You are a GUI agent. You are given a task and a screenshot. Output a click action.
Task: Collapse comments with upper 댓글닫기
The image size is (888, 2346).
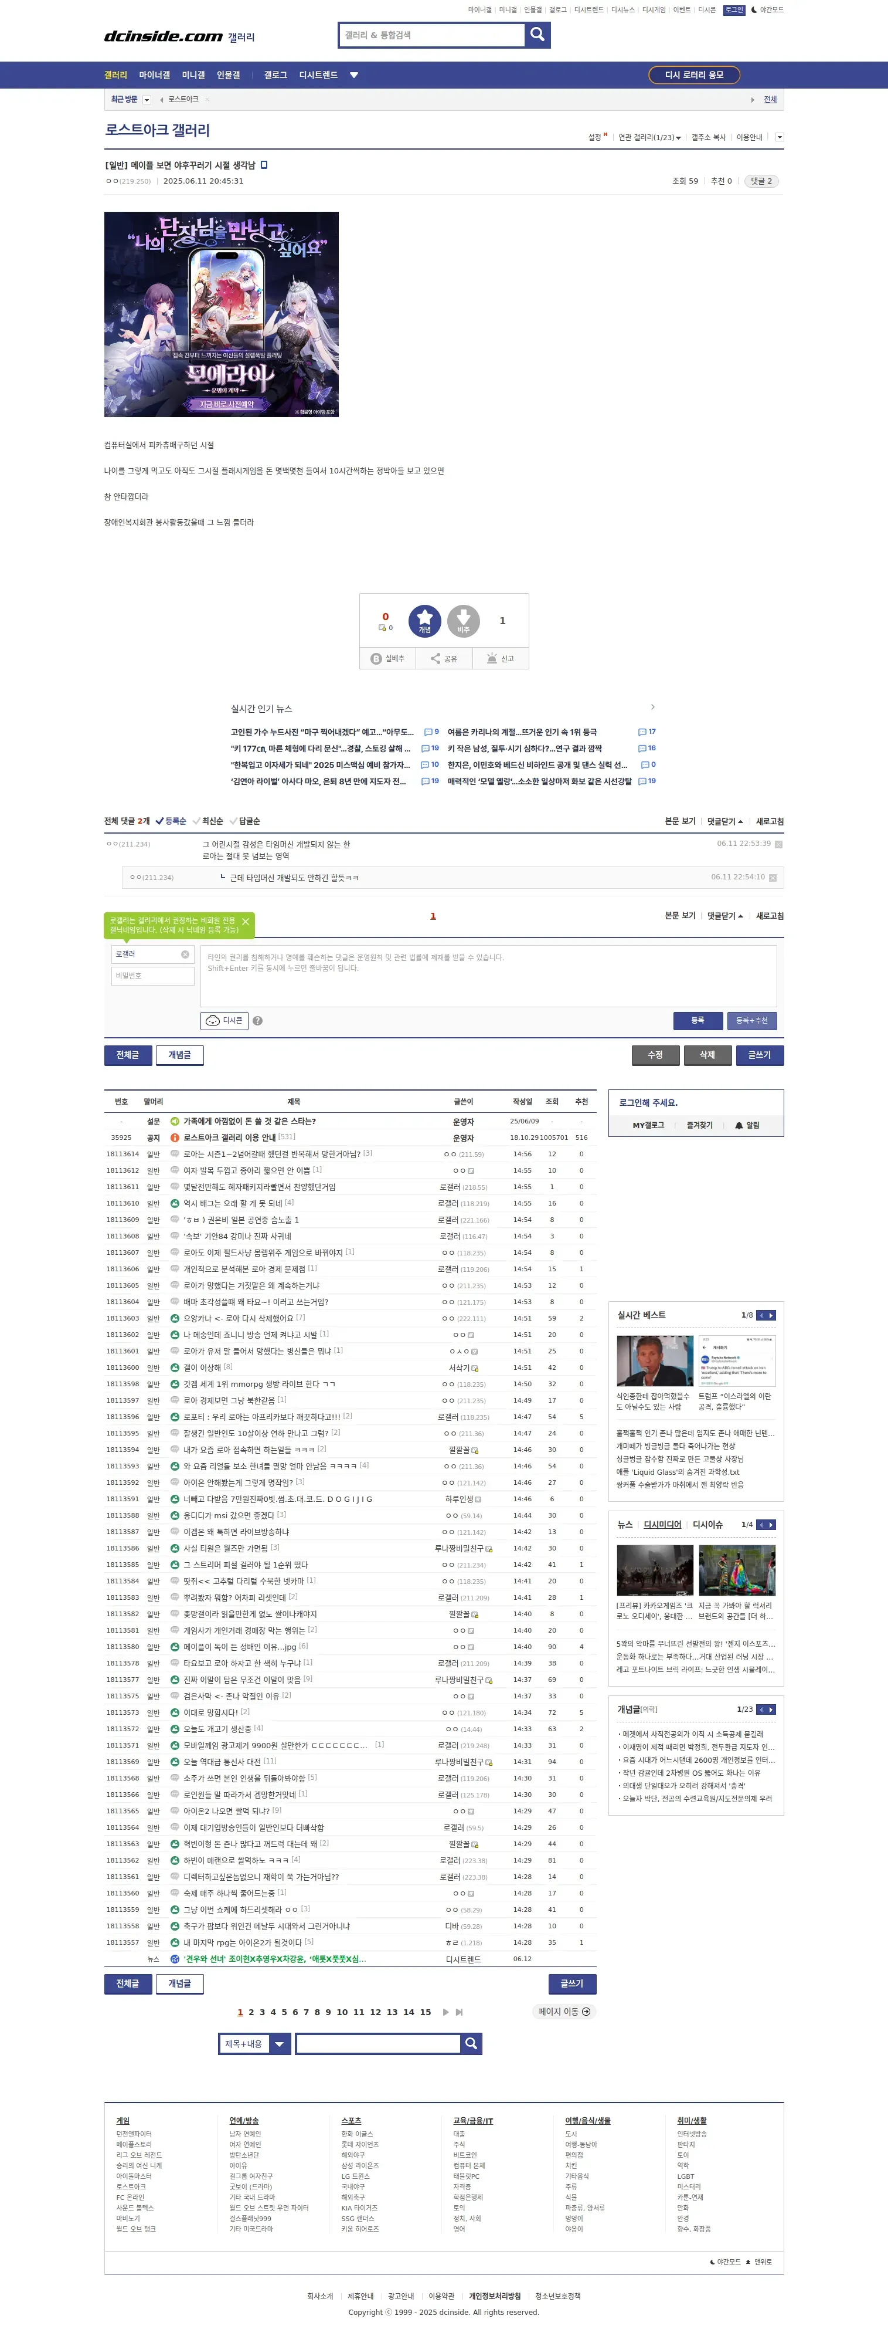tap(725, 821)
